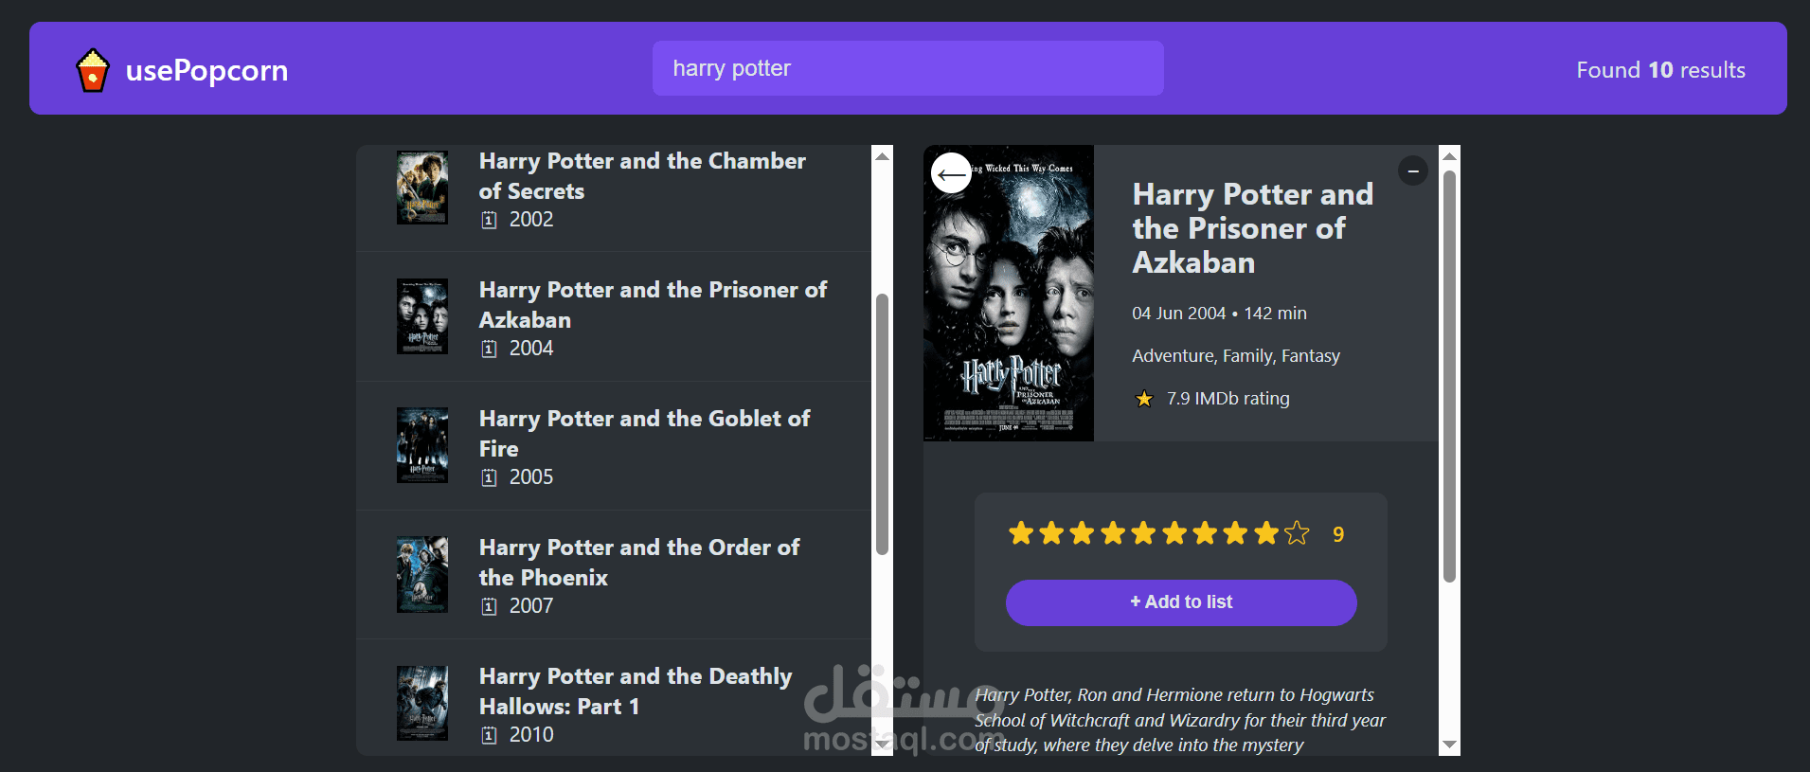
Task: Collapse the movie details panel with the minus button
Action: tap(1412, 171)
